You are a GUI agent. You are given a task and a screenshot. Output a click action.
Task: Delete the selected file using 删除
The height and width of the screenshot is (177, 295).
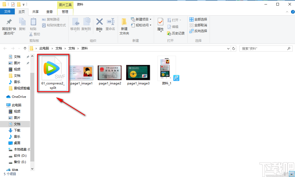point(99,25)
